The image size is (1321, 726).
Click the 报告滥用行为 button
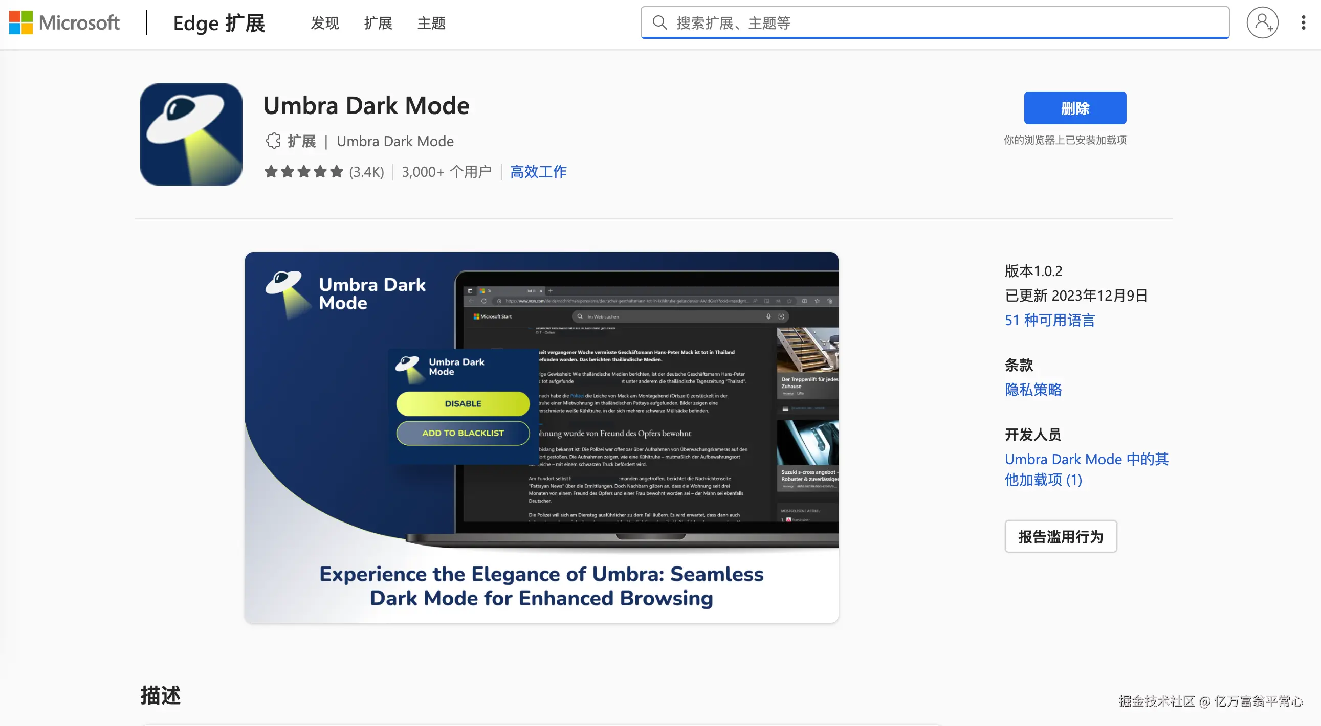click(1061, 536)
